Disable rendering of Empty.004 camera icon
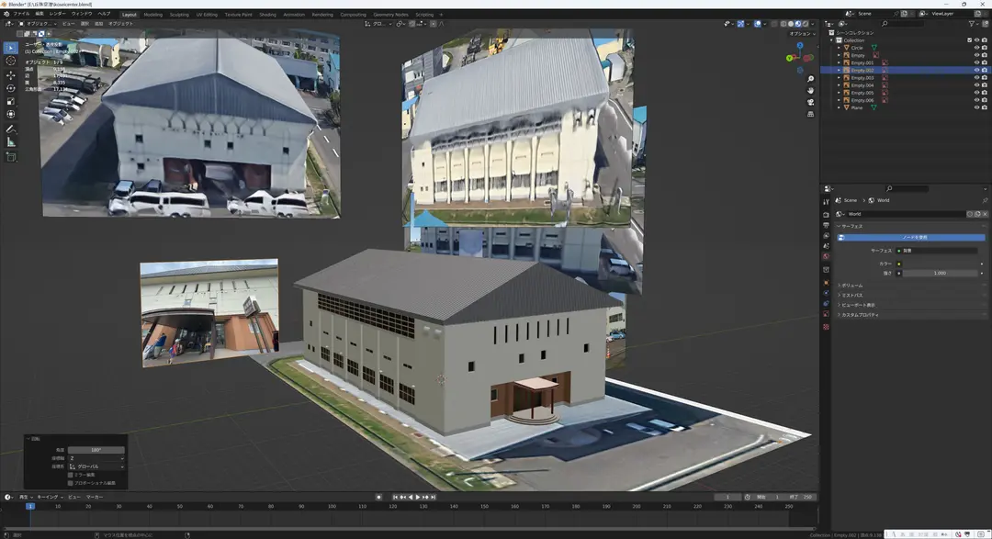This screenshot has height=539, width=992. [x=984, y=85]
